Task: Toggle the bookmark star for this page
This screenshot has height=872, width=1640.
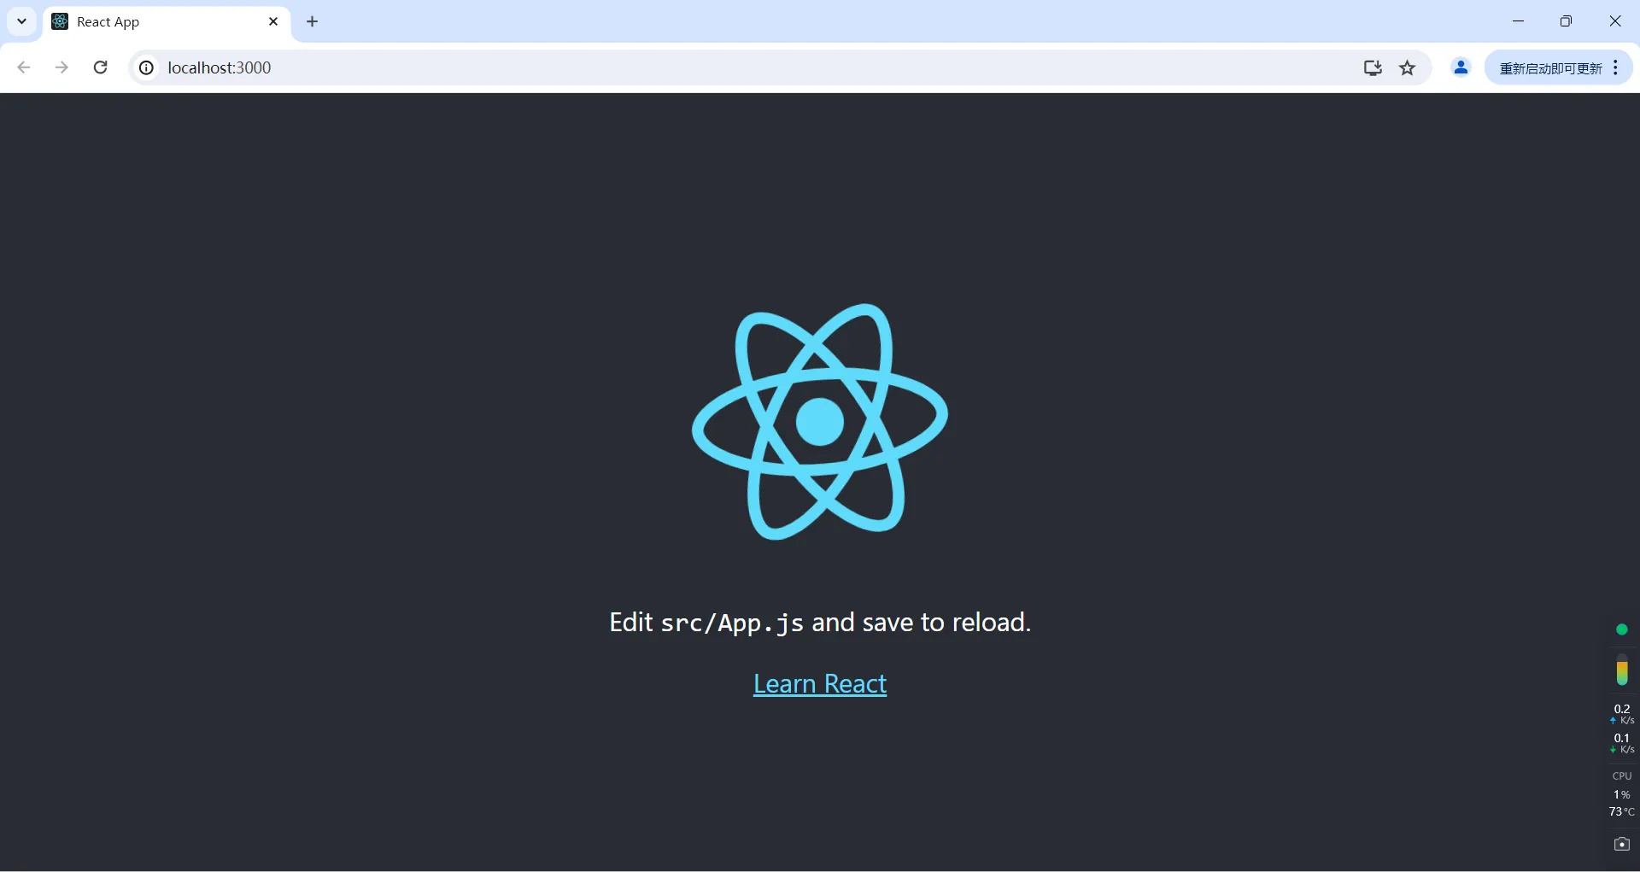Action: 1408,67
